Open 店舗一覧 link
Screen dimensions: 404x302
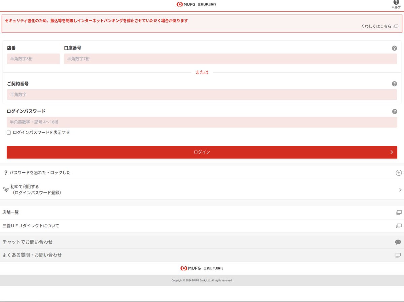pos(202,212)
